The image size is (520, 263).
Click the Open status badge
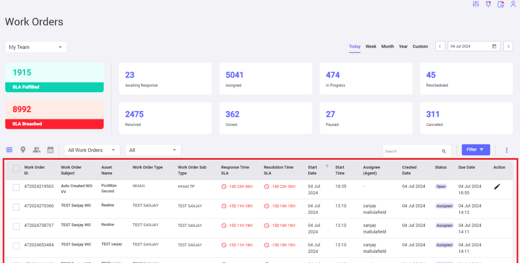[441, 187]
